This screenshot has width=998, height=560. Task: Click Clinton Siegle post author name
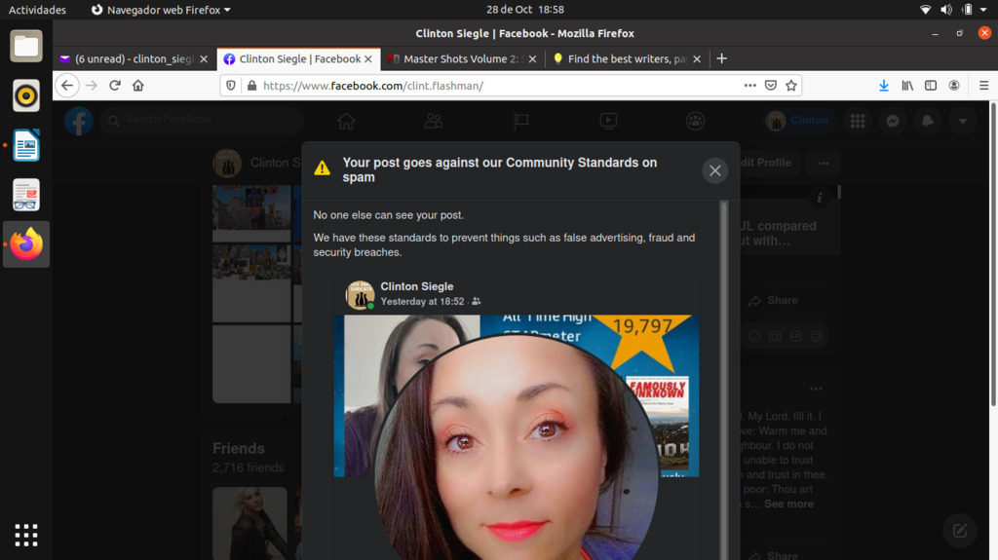click(416, 286)
